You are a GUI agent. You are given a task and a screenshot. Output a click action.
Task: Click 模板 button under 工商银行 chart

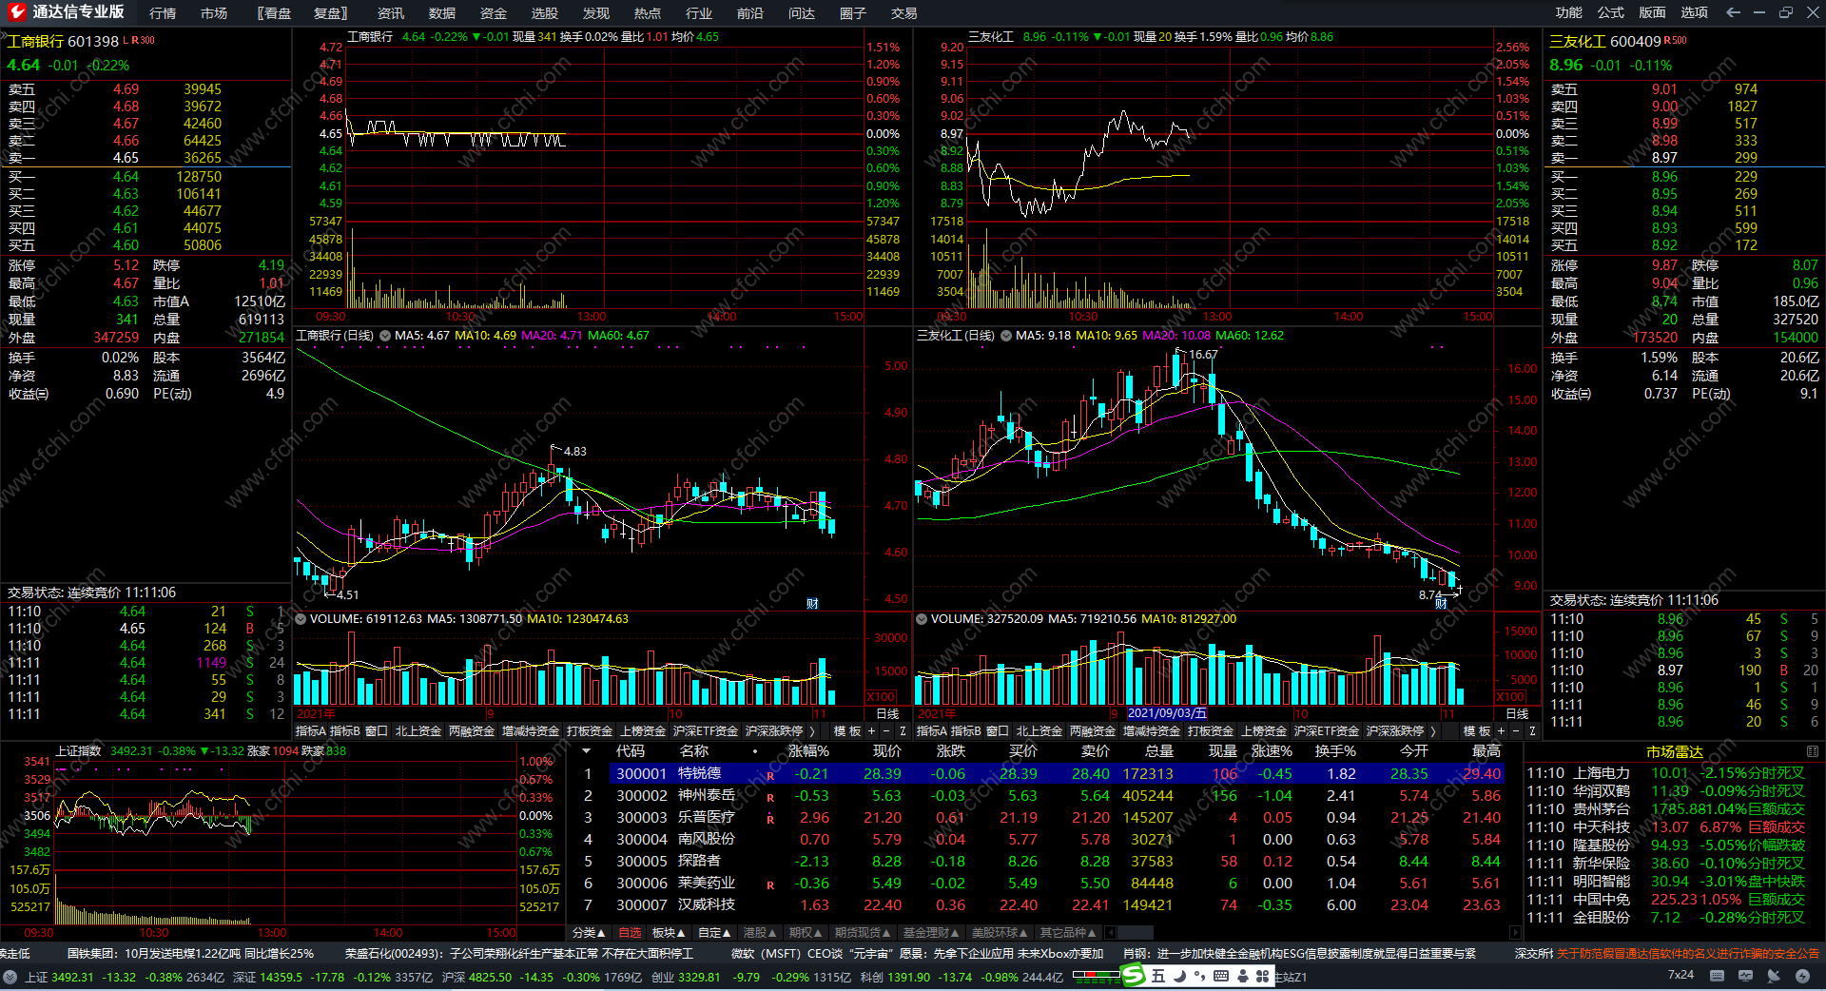[846, 731]
